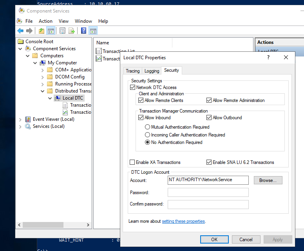Click the Distributed Transaction Coordinator folder icon
This screenshot has width=304, height=251.
[x=50, y=91]
